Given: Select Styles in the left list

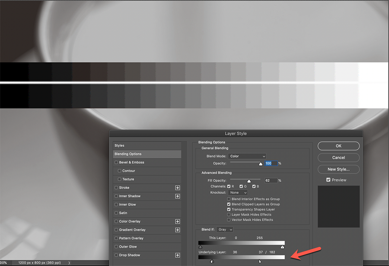Looking at the screenshot, I should (147, 146).
